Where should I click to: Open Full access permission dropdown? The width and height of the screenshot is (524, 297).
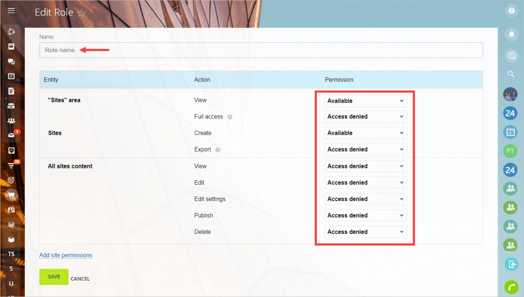pyautogui.click(x=366, y=116)
